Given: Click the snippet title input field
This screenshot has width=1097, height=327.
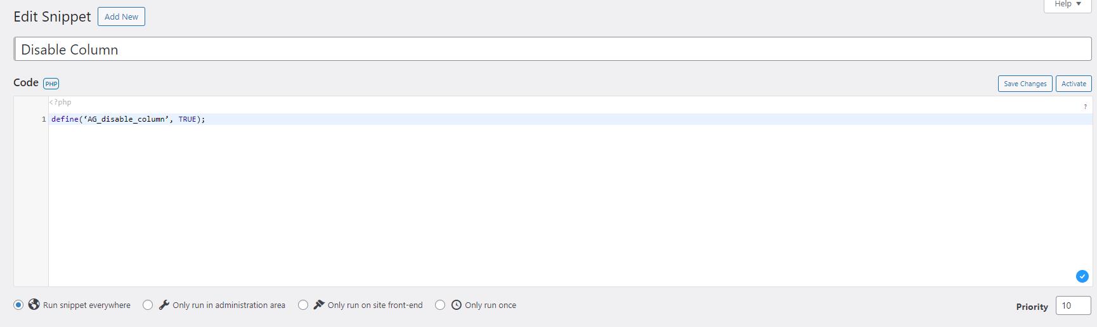Looking at the screenshot, I should pos(552,49).
